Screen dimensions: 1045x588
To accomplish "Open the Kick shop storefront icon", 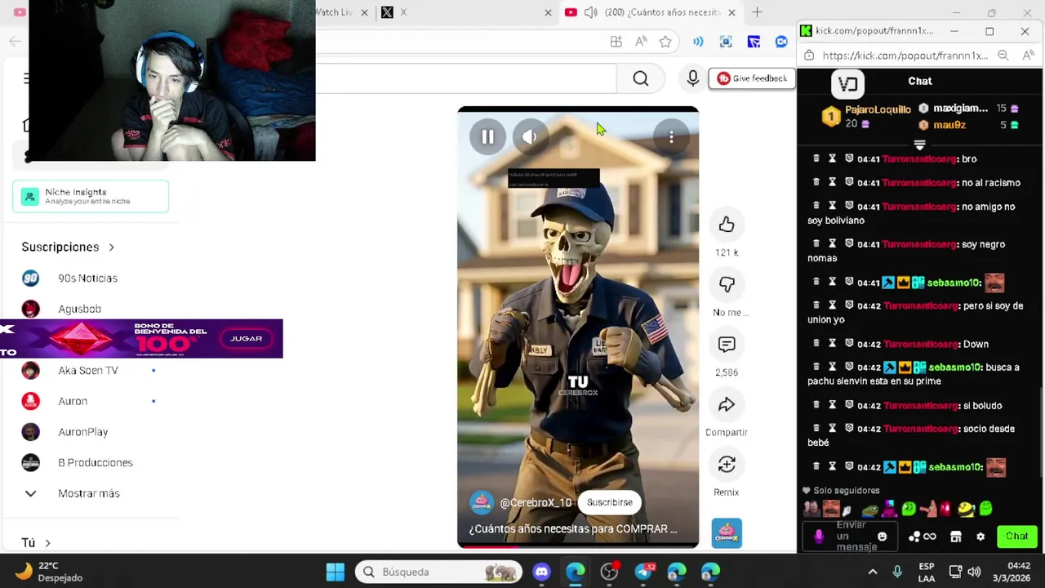I will click(956, 537).
